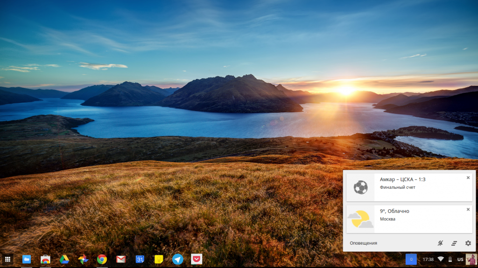Dismiss the Москва weather notification
Screen dimensions: 478x268
(x=468, y=209)
